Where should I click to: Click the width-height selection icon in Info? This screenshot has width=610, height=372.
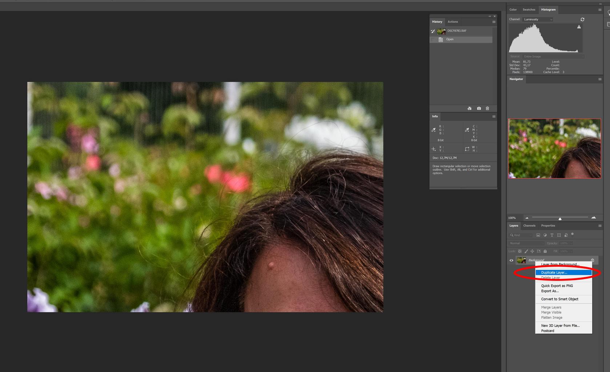467,149
